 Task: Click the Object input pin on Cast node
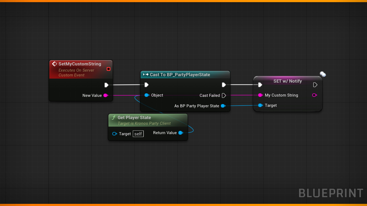tap(147, 95)
